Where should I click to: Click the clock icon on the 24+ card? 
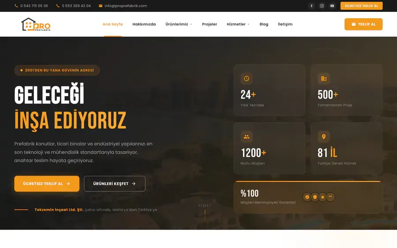pyautogui.click(x=246, y=78)
